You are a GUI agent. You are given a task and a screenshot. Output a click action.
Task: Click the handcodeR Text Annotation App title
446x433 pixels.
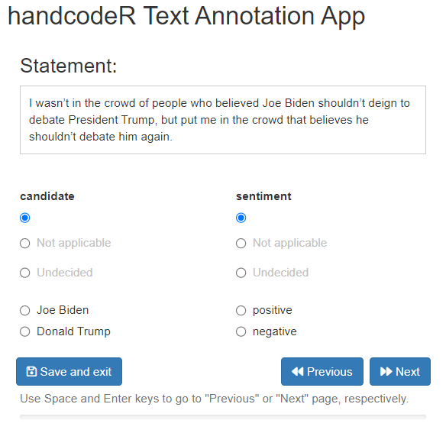pyautogui.click(x=186, y=16)
